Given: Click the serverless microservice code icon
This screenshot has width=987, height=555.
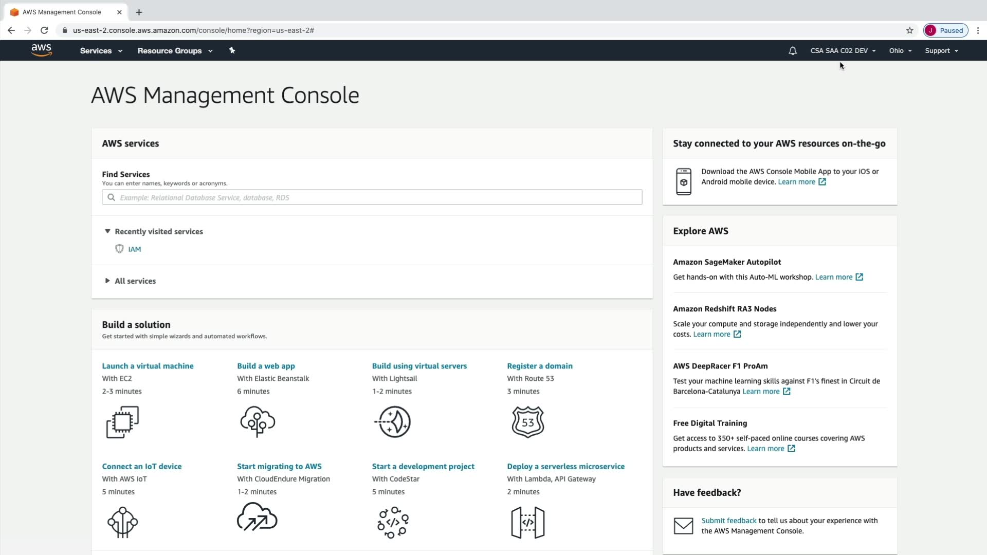Looking at the screenshot, I should pos(528,522).
